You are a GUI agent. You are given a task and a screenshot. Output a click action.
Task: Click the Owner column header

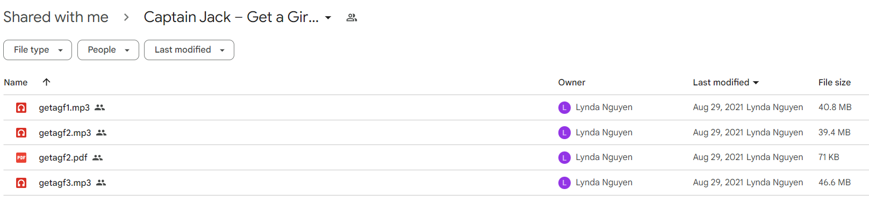572,82
